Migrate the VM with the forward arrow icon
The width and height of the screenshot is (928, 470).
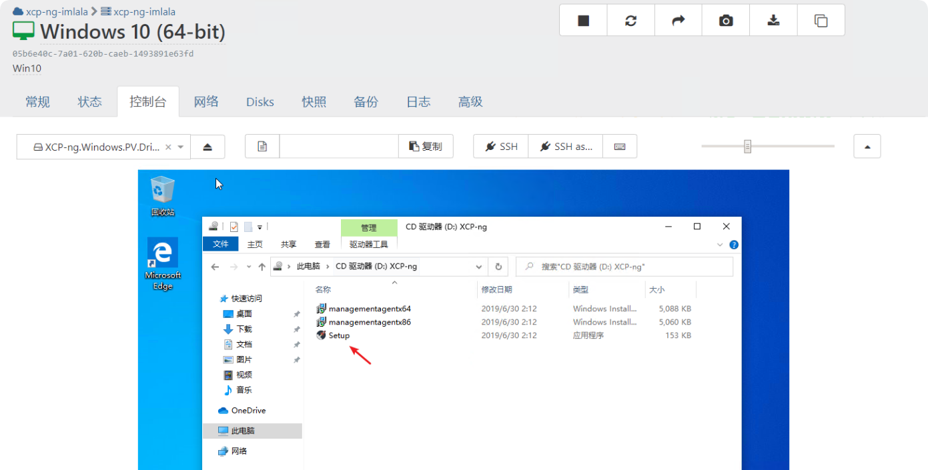point(678,21)
